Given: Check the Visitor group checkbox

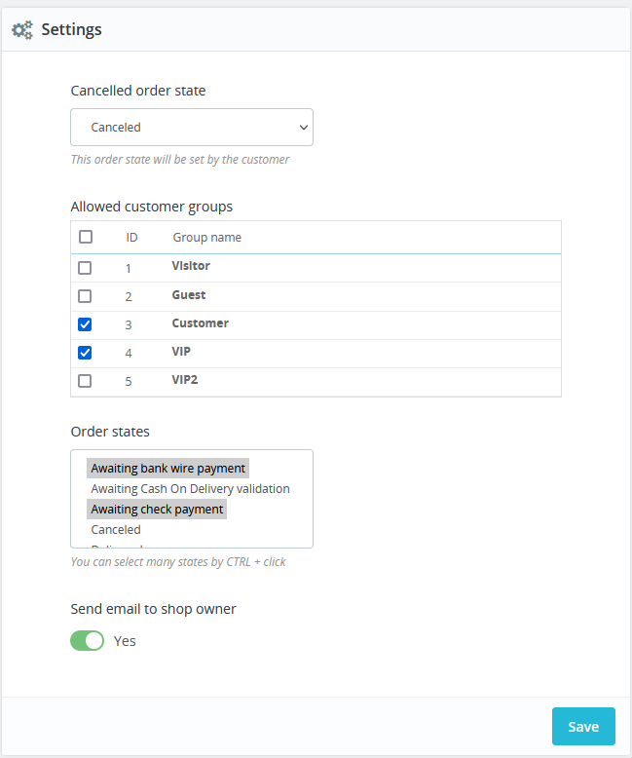Looking at the screenshot, I should (86, 268).
